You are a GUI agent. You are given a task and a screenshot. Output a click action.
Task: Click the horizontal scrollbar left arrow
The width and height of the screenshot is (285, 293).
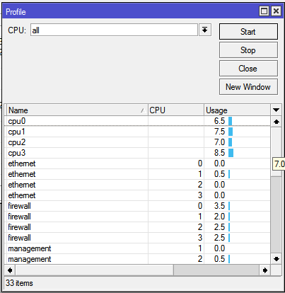coord(10,270)
